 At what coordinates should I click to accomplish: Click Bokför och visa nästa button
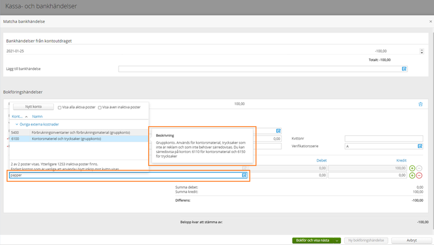pyautogui.click(x=313, y=240)
